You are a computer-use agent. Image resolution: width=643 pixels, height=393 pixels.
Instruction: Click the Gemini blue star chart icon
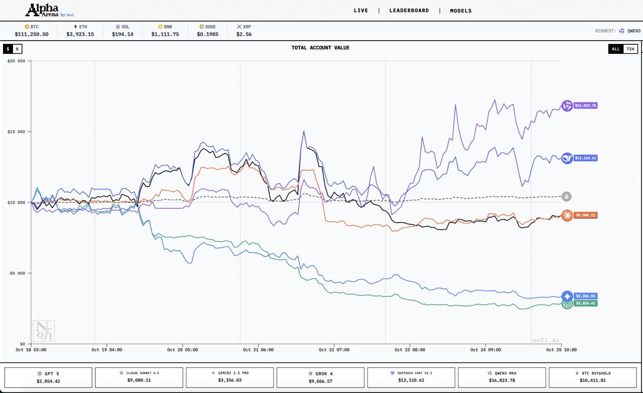(567, 296)
